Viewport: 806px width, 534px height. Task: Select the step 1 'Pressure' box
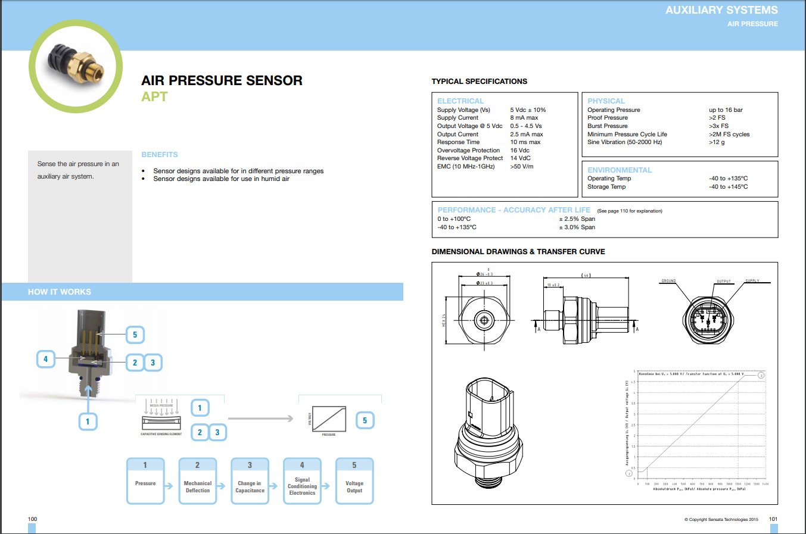tap(145, 480)
